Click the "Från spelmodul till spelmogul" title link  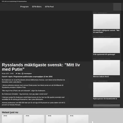(104, 54)
